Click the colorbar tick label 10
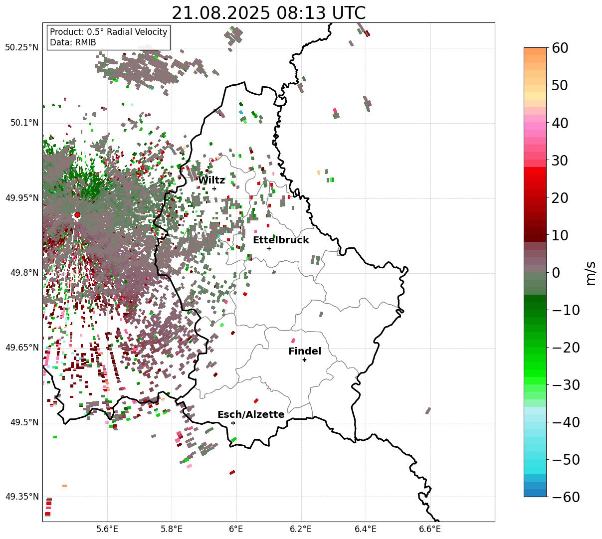The height and width of the screenshot is (539, 602). point(561,235)
